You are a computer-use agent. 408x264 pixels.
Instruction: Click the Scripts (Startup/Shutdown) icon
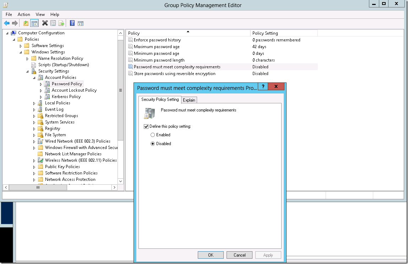click(x=34, y=65)
